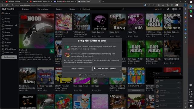Viewport: 194px width, 109px height.
Task: Open the Marketplace menu
Action: tap(42, 9)
